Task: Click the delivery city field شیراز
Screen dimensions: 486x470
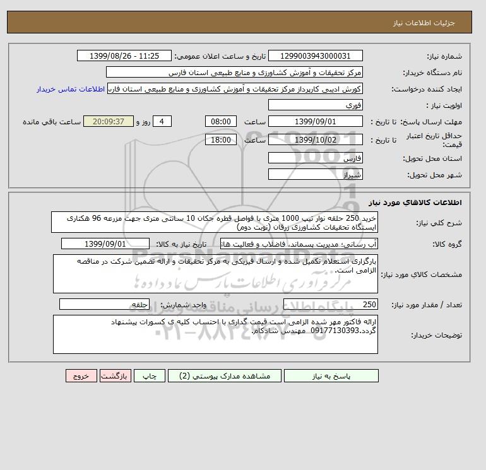Action: pos(315,174)
